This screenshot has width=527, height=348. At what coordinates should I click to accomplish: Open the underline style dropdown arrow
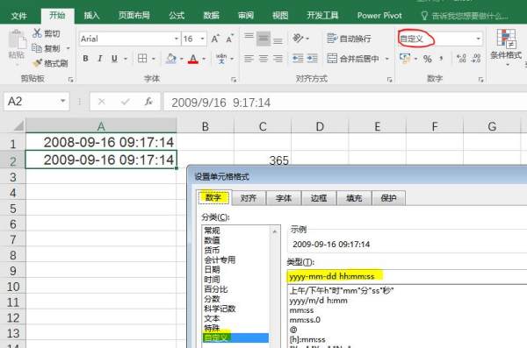tap(126, 59)
